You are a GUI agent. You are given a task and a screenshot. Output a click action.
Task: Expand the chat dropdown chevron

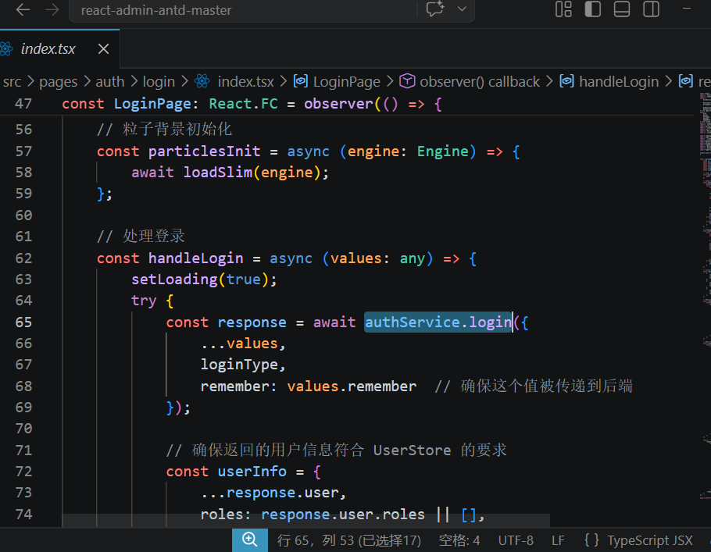click(x=462, y=9)
